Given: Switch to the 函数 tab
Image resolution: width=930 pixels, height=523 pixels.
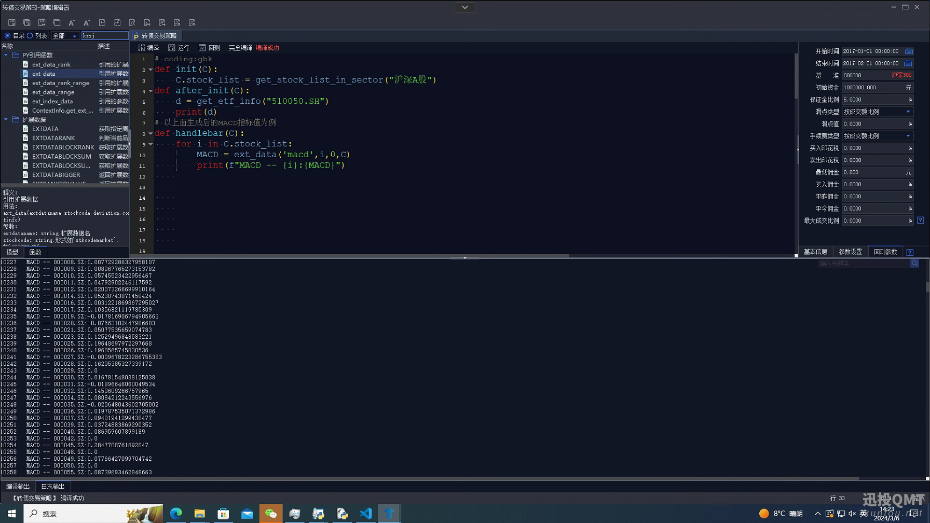Looking at the screenshot, I should click(x=35, y=252).
